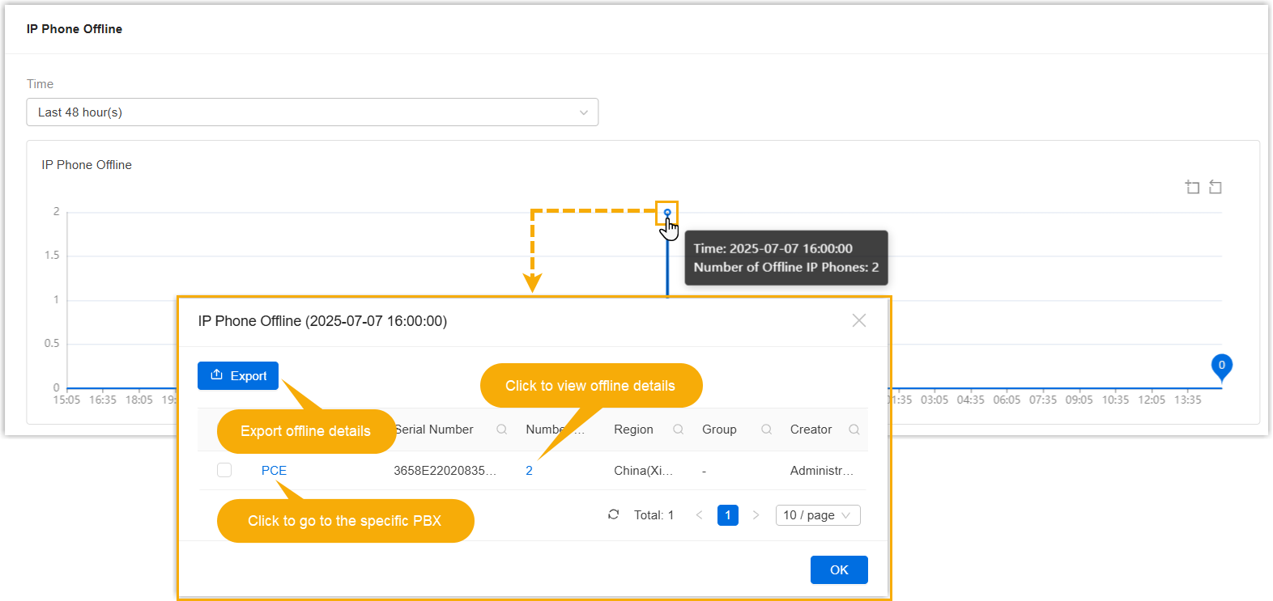Screen dimensions: 1273x601
Task: Click the Group column search icon
Action: (766, 430)
